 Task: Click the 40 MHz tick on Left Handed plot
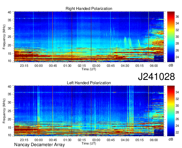(9, 87)
